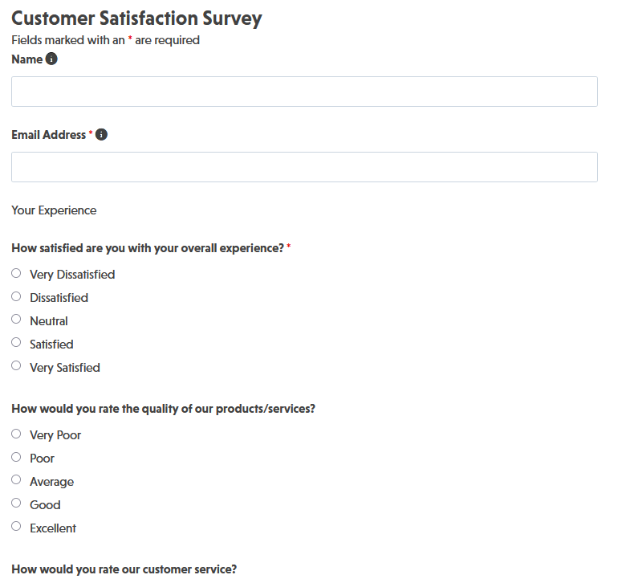The image size is (618, 579).
Task: Select the Satisfied radio option
Action: pos(16,343)
